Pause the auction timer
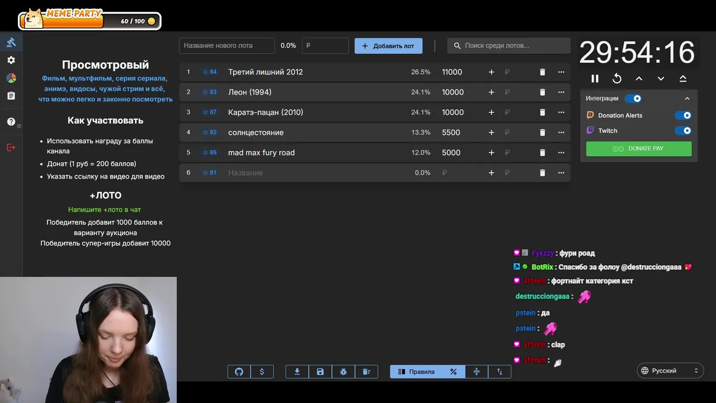Screen dimensions: 716x403 [x=595, y=79]
